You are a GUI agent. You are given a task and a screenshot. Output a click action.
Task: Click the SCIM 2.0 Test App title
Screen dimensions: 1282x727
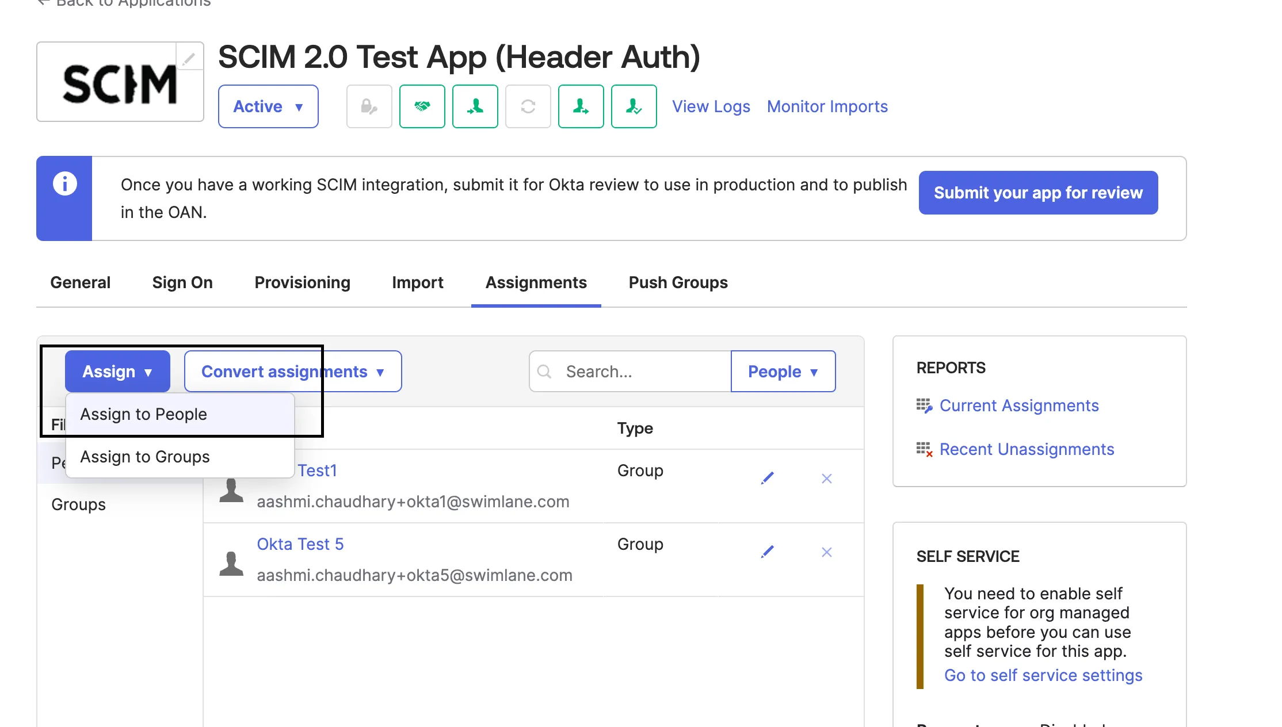coord(459,57)
